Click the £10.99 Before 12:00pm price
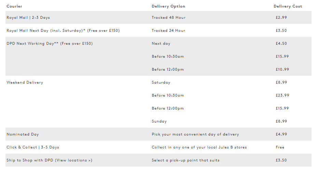The height and width of the screenshot is (170, 316). [x=282, y=70]
